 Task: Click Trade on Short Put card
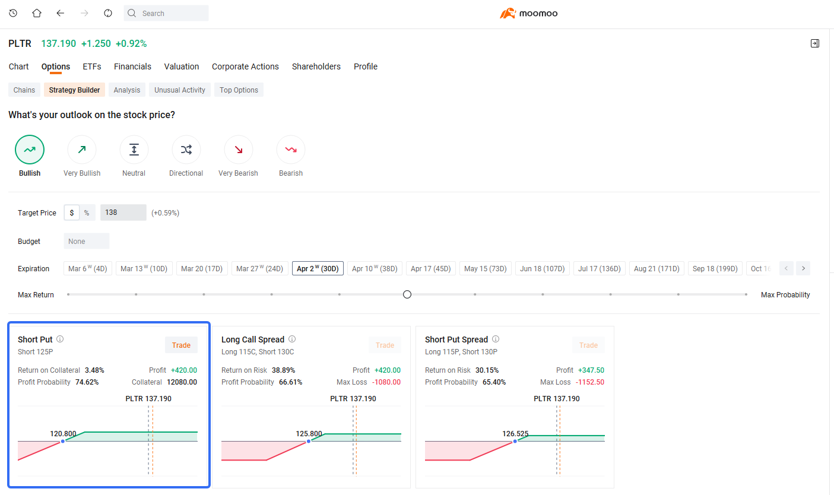tap(182, 345)
